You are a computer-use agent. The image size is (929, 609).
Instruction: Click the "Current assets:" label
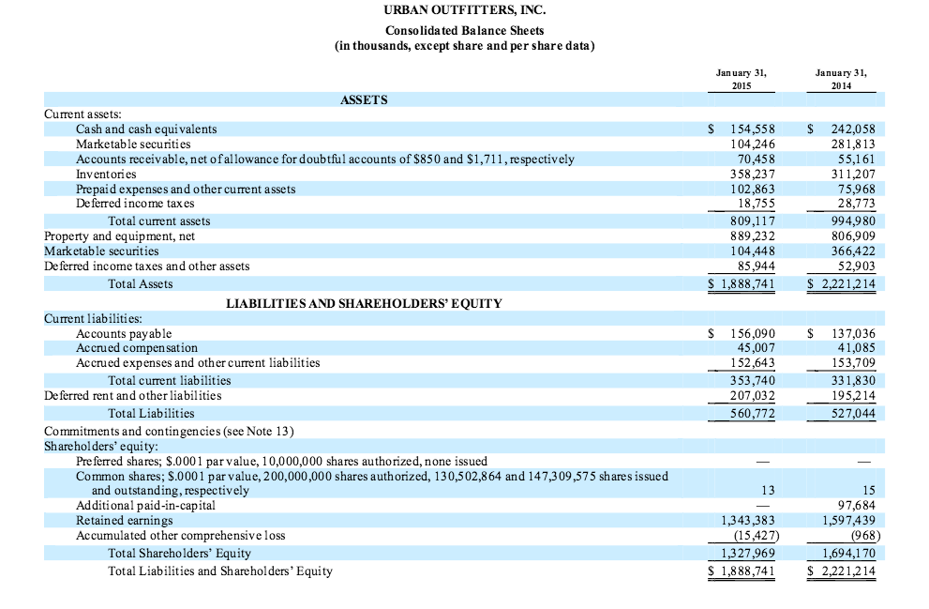tap(82, 114)
